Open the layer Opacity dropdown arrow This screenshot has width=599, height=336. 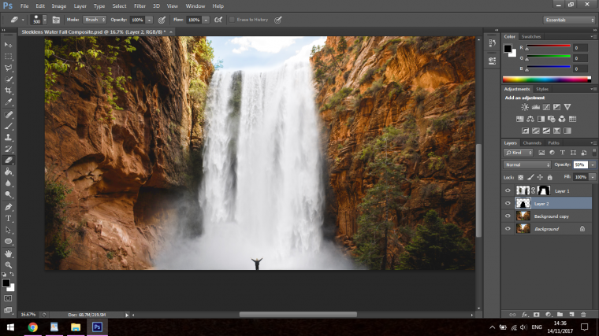[593, 164]
